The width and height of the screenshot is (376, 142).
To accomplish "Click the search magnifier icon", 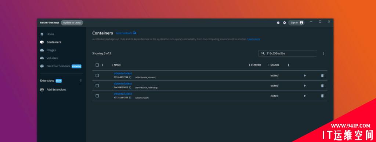I will pyautogui.click(x=263, y=53).
